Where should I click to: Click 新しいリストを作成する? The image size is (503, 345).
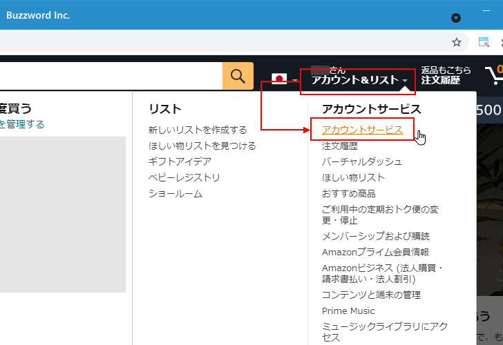click(198, 130)
